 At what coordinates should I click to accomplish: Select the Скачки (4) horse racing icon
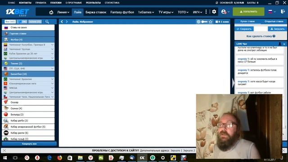tap(6, 108)
